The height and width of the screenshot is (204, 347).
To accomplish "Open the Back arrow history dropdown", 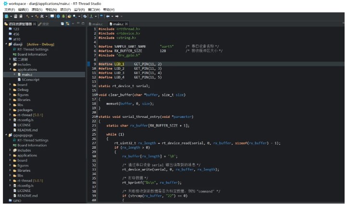I will (x=112, y=16).
